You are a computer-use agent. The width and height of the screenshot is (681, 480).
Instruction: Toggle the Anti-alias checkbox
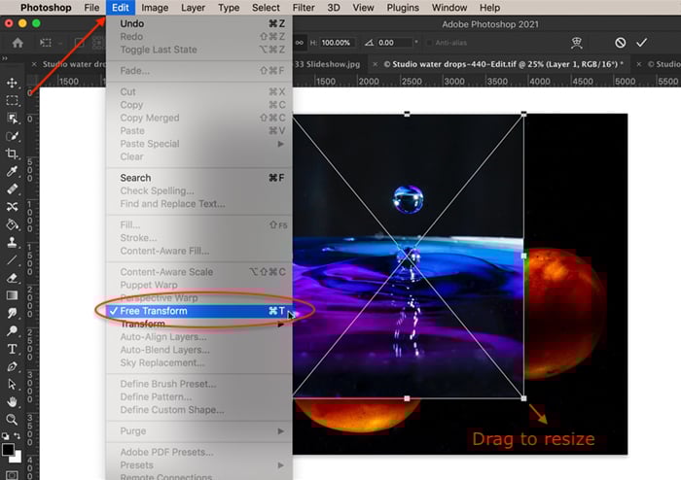(430, 43)
